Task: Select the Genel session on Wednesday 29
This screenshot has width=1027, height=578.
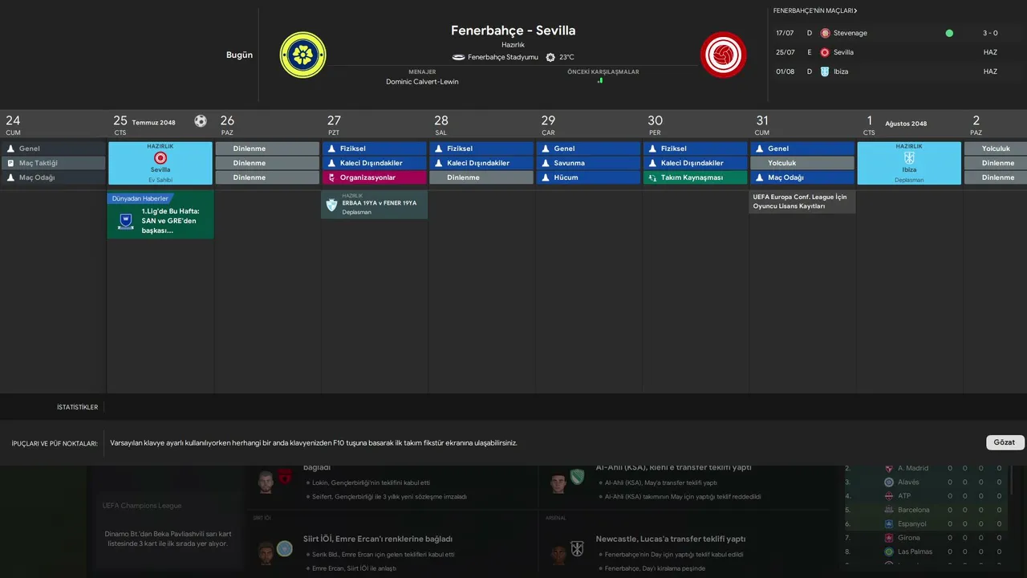Action: click(589, 149)
